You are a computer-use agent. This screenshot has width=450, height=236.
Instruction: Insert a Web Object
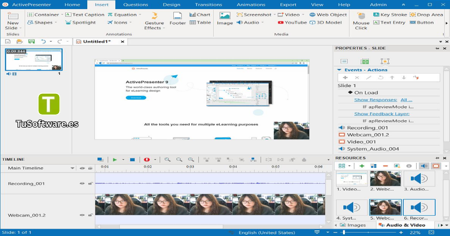328,15
